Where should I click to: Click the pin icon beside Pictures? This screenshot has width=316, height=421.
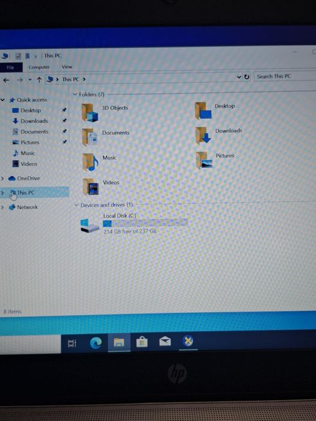coord(64,142)
